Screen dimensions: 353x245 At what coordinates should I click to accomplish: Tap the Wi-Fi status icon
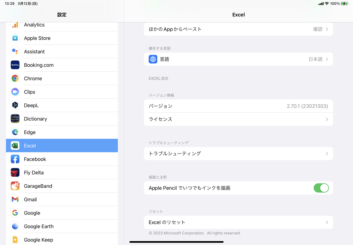tap(327, 4)
